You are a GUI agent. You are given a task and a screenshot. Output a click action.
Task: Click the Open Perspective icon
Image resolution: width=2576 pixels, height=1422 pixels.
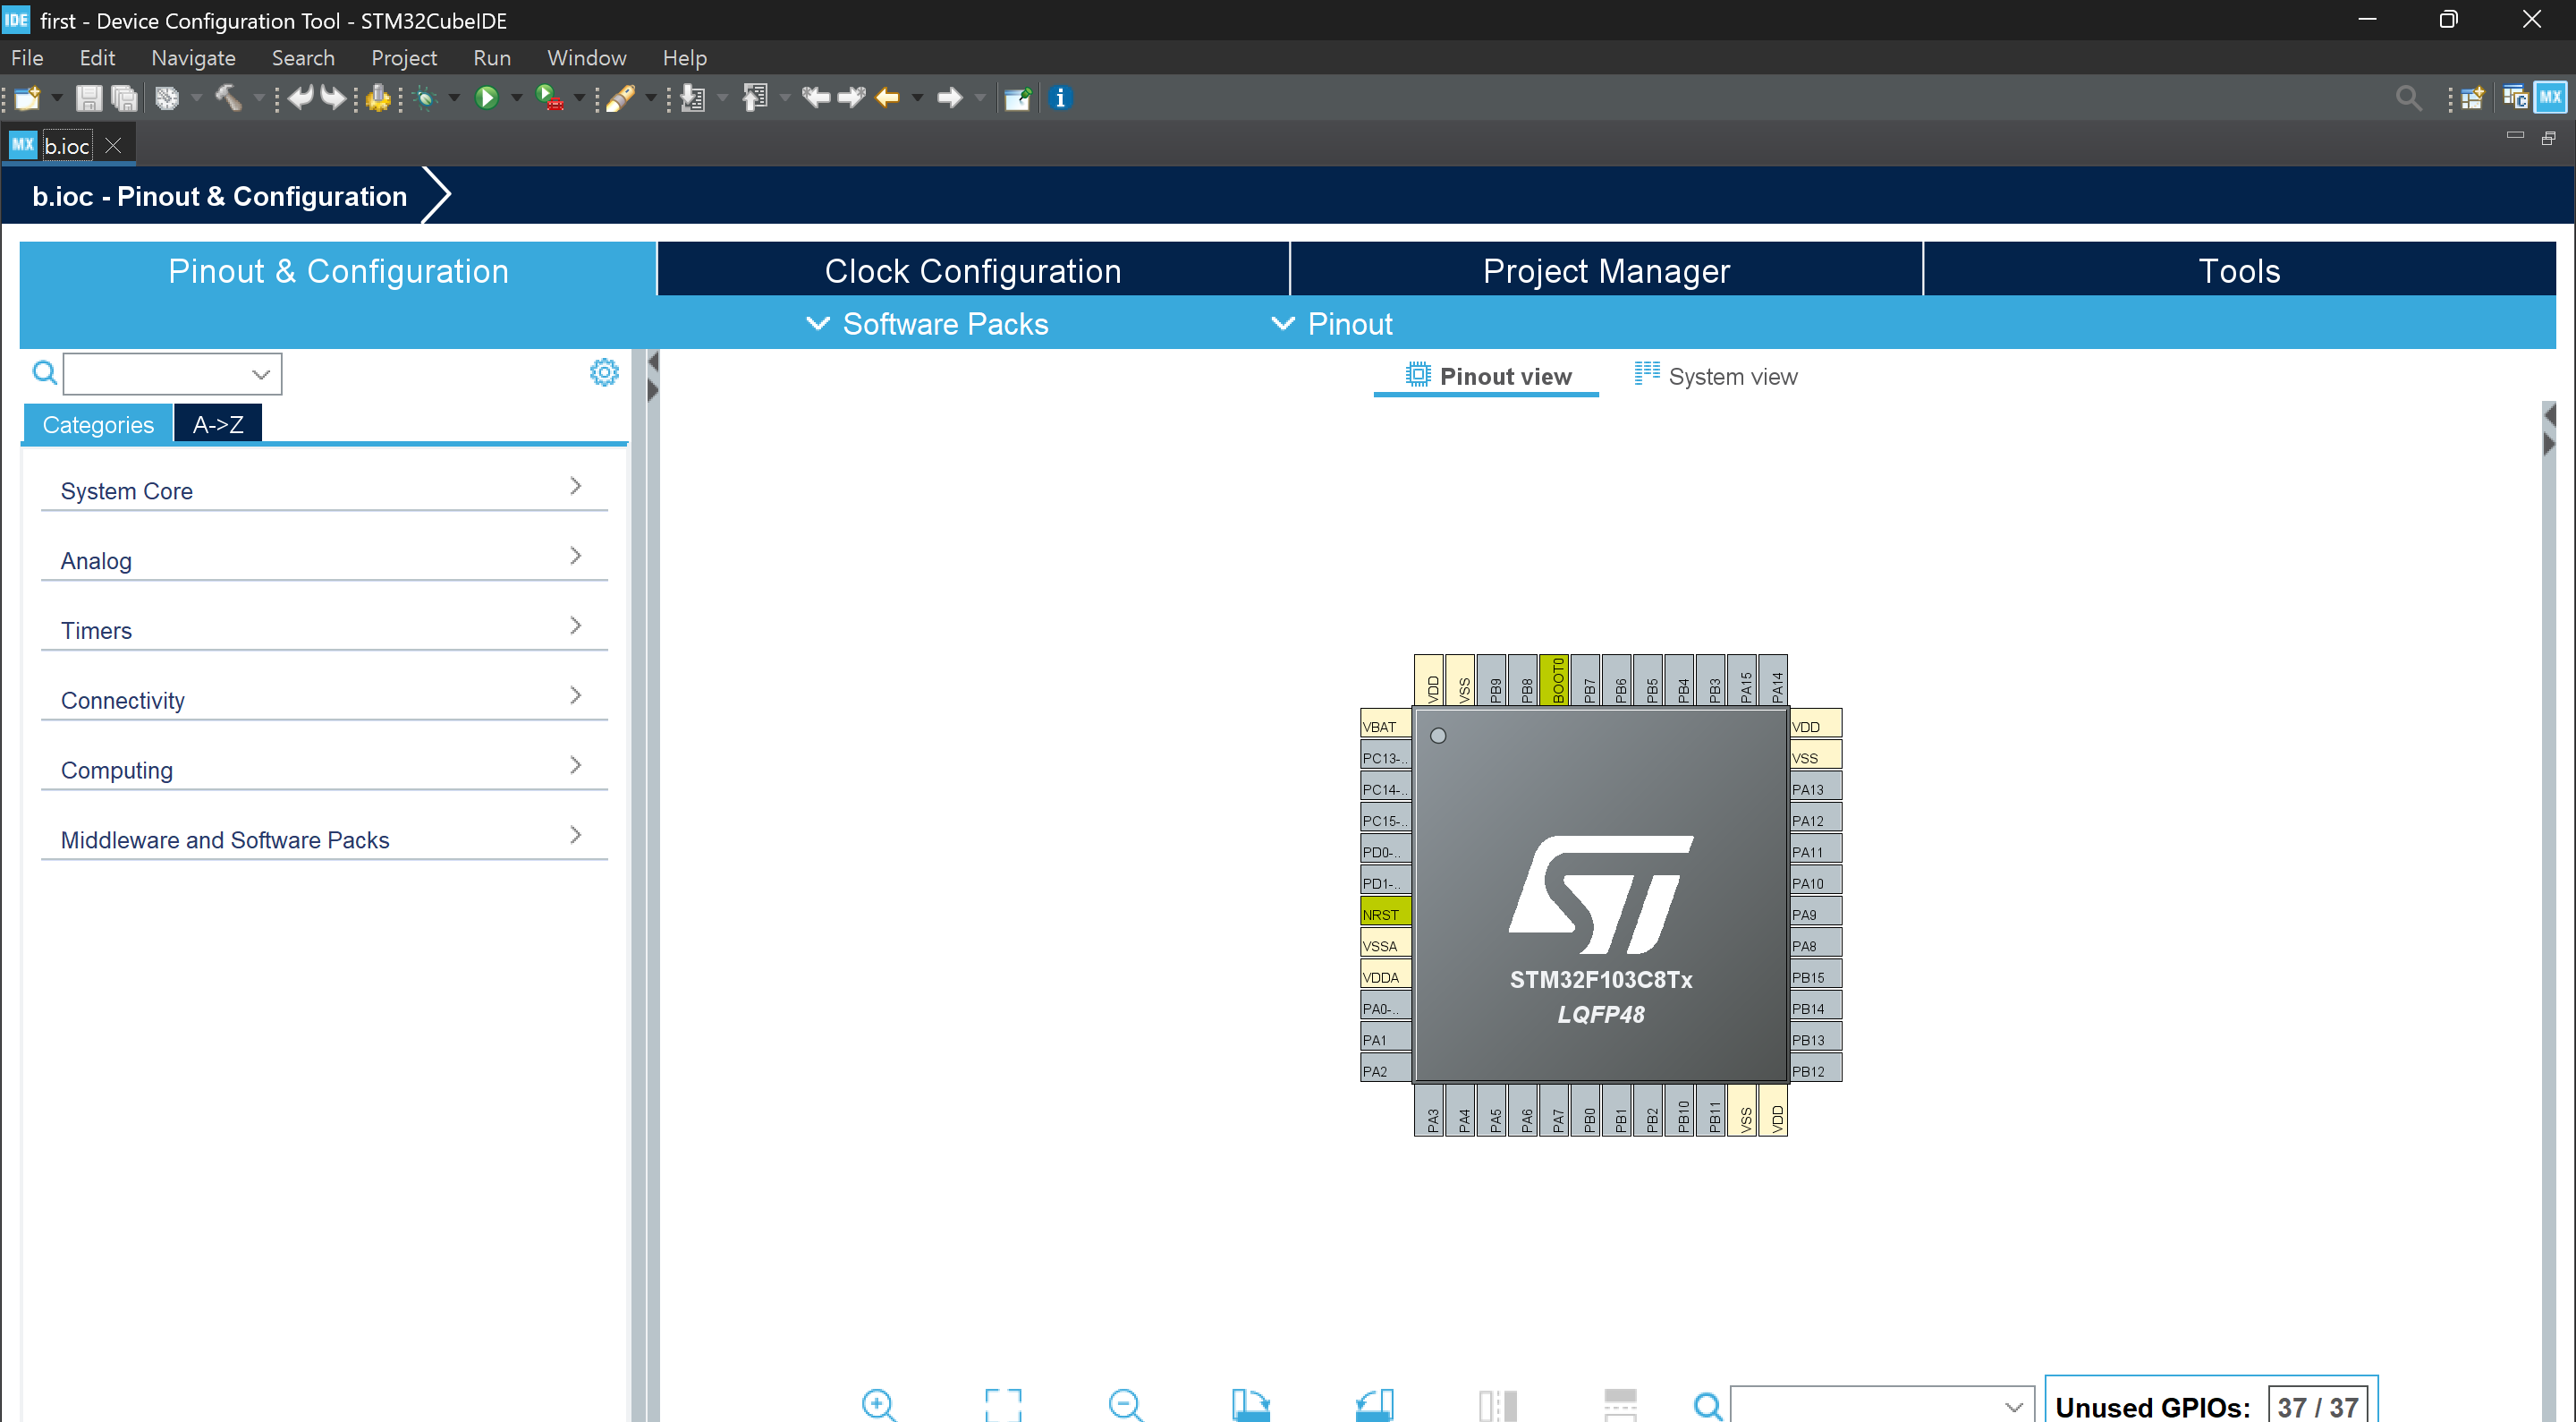coord(2472,98)
